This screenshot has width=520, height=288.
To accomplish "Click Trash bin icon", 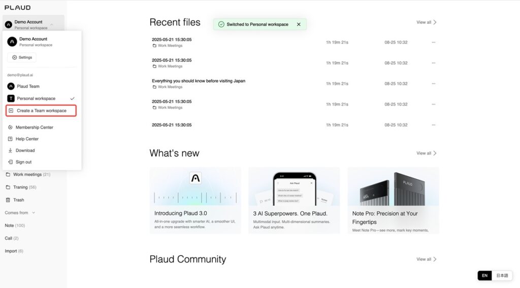I will point(8,200).
